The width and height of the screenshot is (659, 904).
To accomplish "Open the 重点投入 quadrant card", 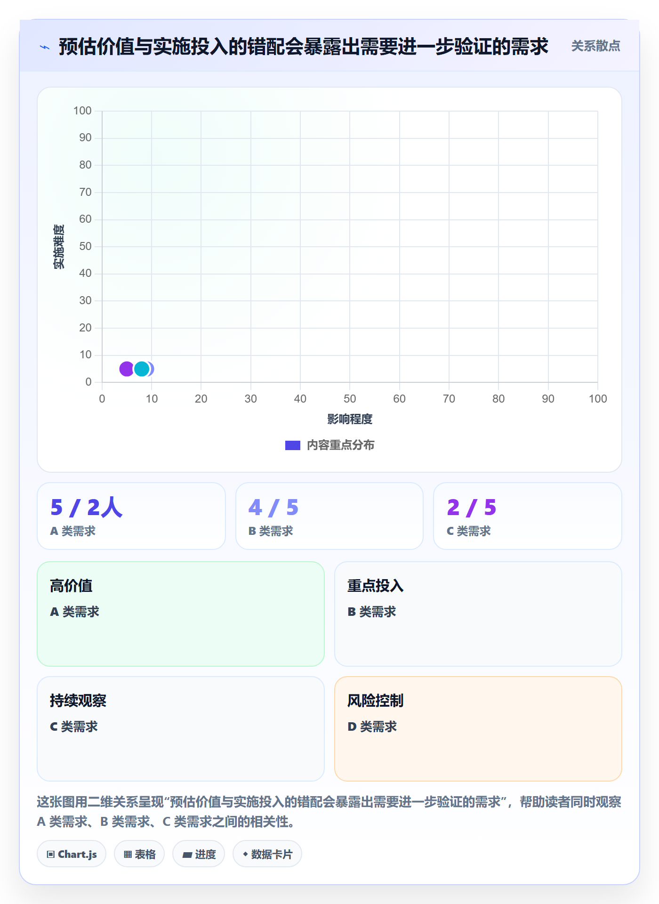I will click(478, 614).
